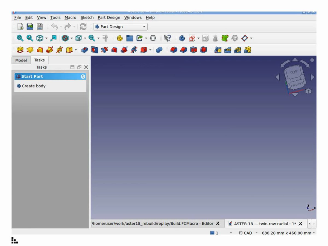The width and height of the screenshot is (328, 246).
Task: Expand the additive primitive dropdown arrow
Action: [76, 50]
